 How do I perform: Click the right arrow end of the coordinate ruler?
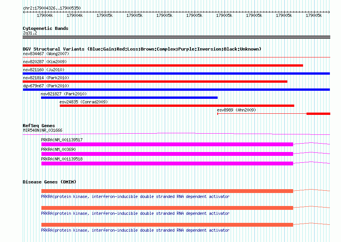coord(329,12)
